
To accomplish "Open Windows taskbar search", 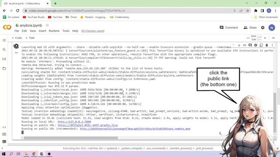I will tap(11, 154).
